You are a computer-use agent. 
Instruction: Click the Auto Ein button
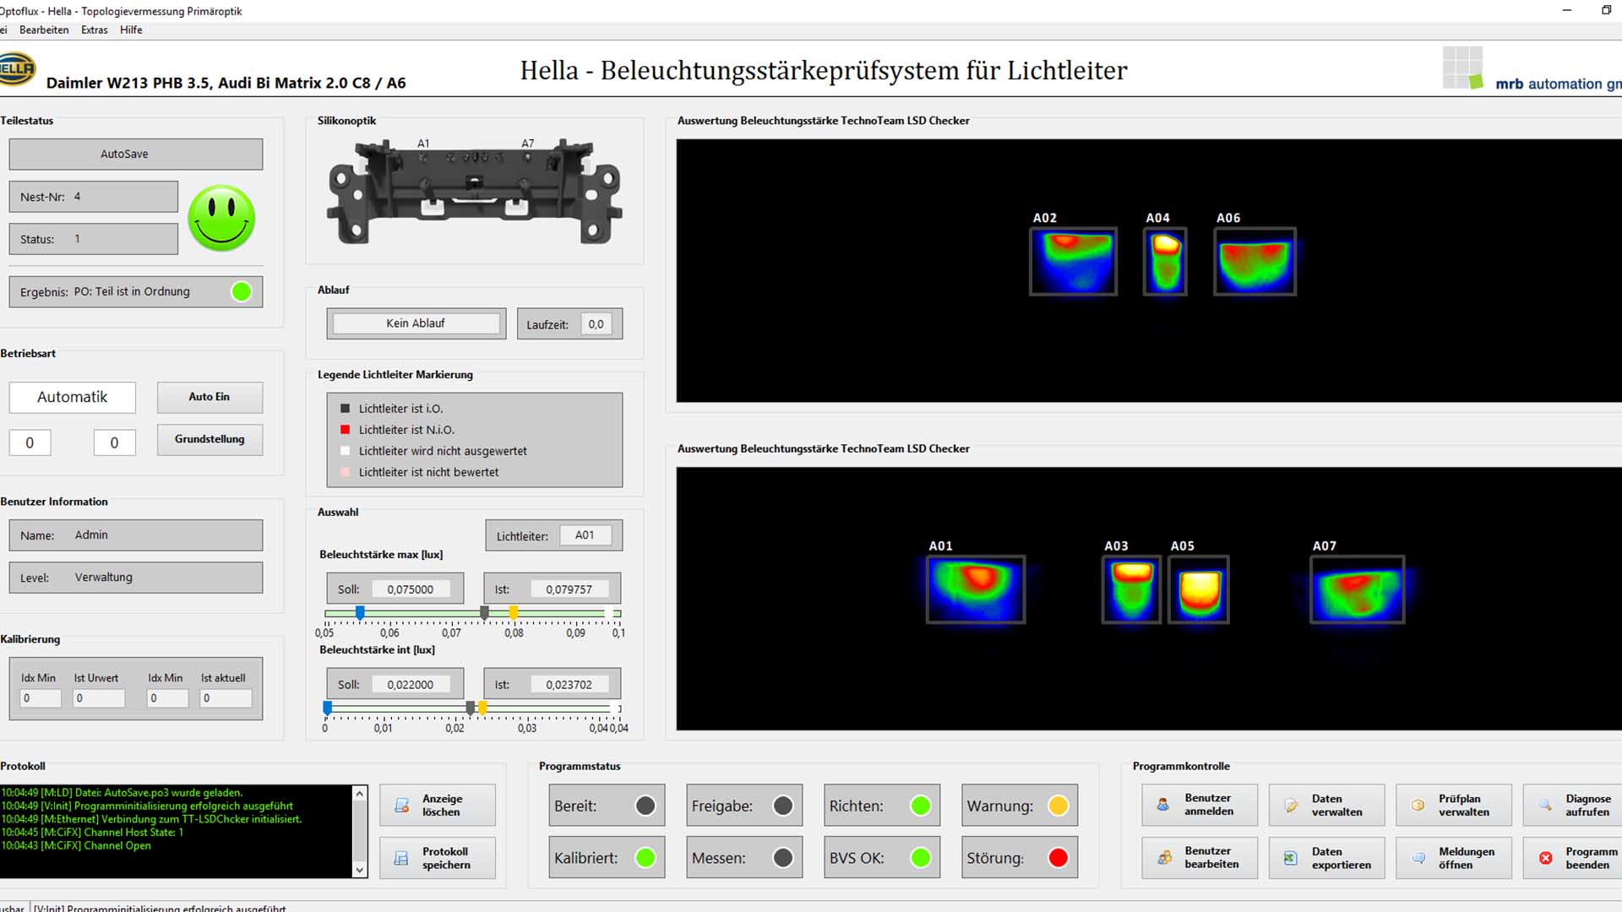coord(210,397)
